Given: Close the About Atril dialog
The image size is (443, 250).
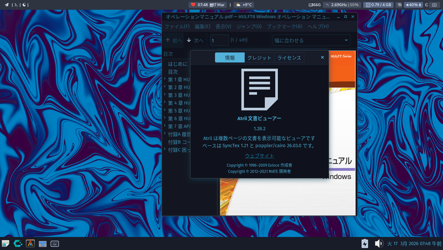Looking at the screenshot, I should click(322, 57).
